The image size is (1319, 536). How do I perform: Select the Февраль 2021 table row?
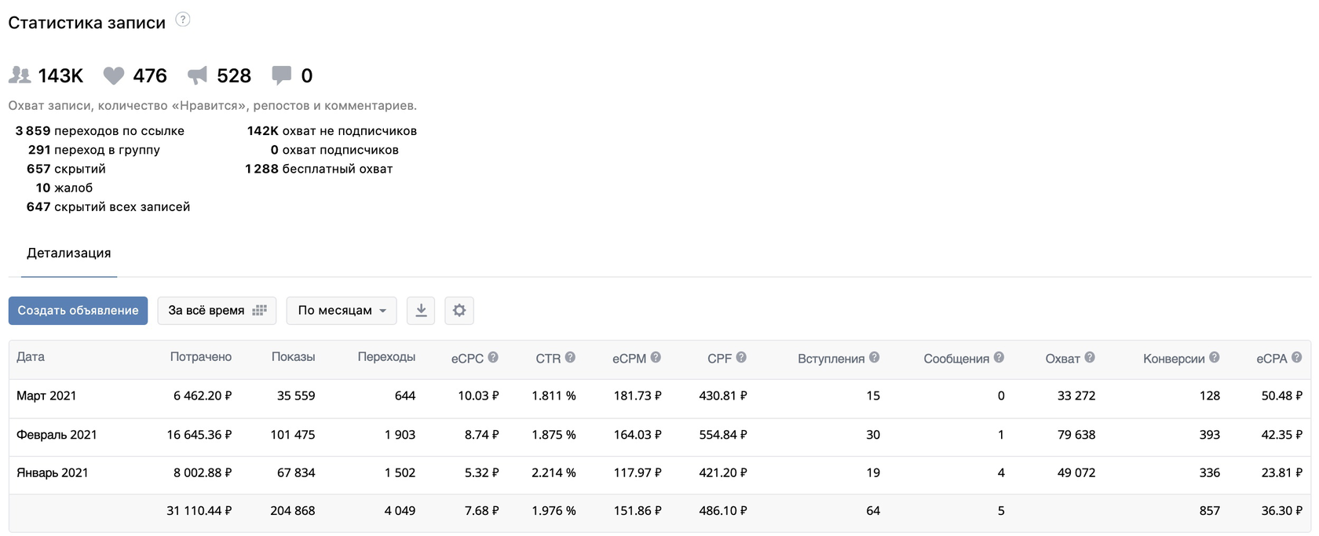tap(659, 435)
